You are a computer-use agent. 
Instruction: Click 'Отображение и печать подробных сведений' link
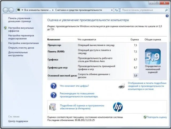[147, 86]
